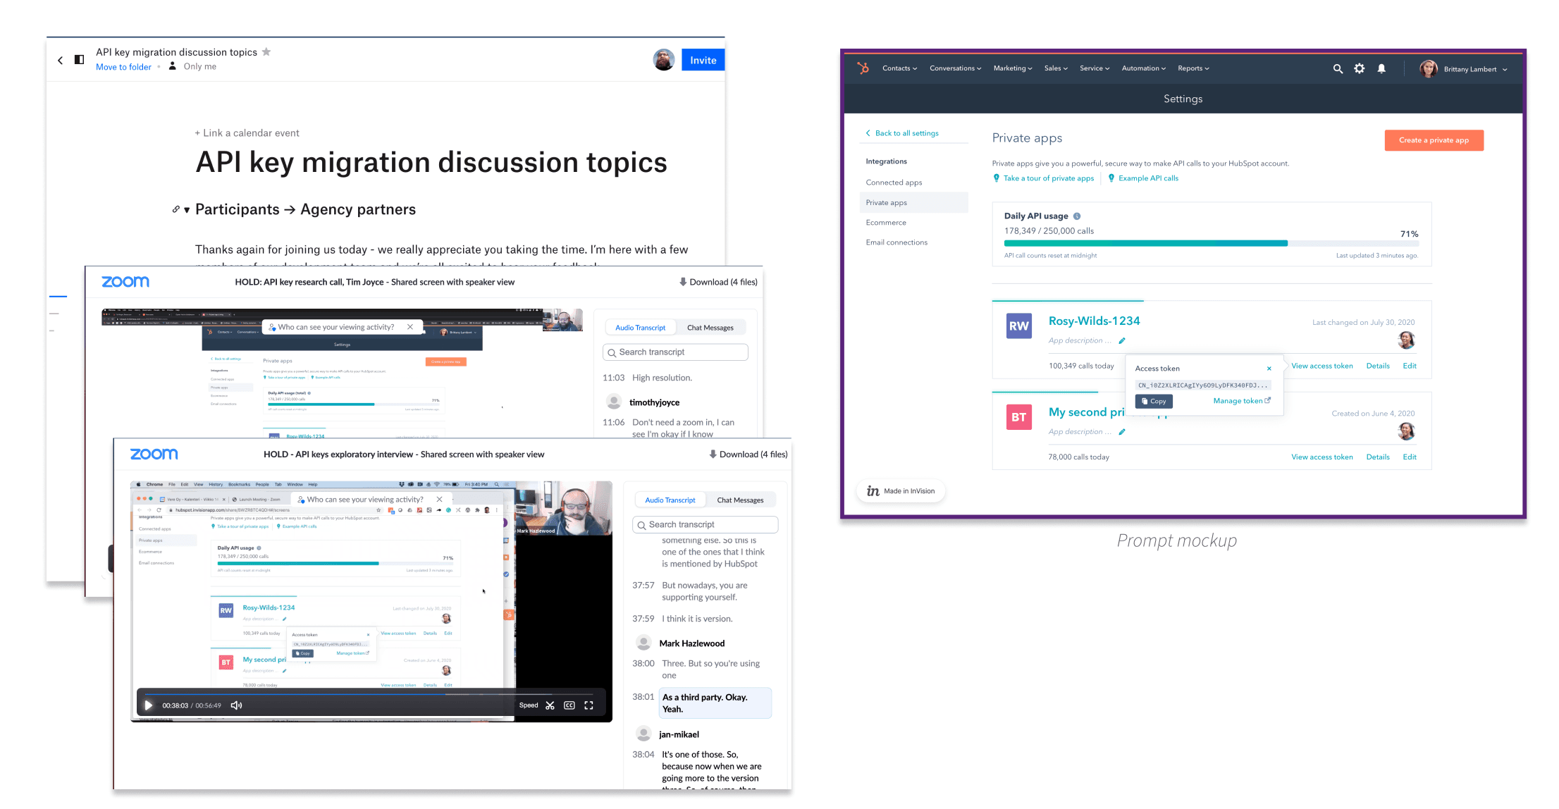This screenshot has height=809, width=1559.
Task: Click Create a private app button
Action: click(1434, 140)
